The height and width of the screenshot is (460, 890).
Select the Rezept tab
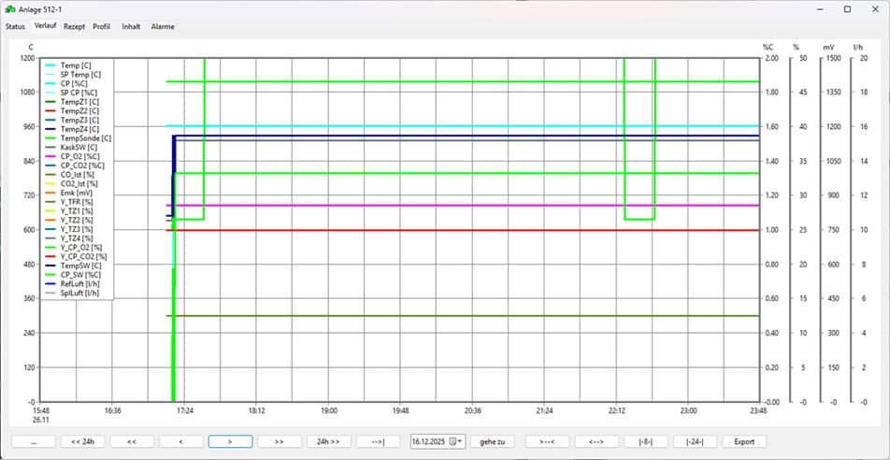click(x=74, y=26)
